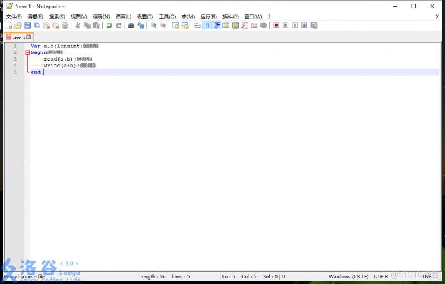Image resolution: width=445 pixels, height=284 pixels.
Task: Open the 设置(T) menu
Action: (x=145, y=17)
